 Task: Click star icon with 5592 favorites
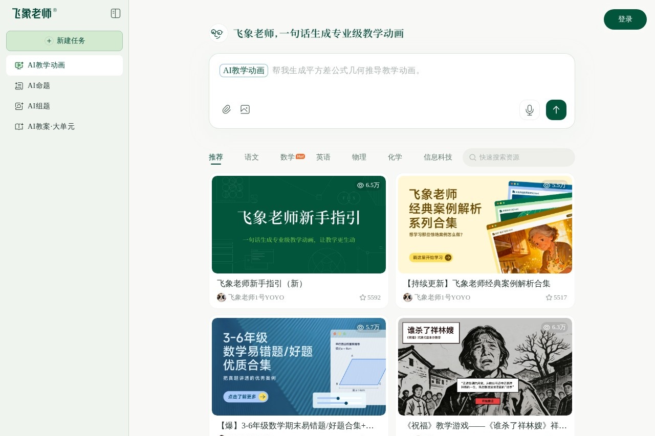(x=363, y=297)
